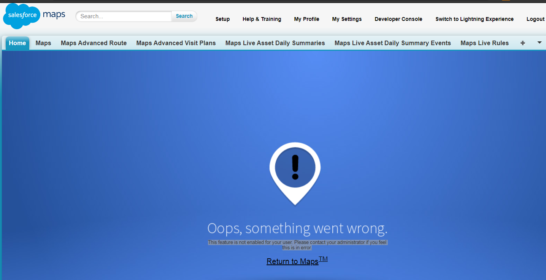Screen dimensions: 546x280
Task: Switch to the Maps Live Rules tab
Action: 485,43
